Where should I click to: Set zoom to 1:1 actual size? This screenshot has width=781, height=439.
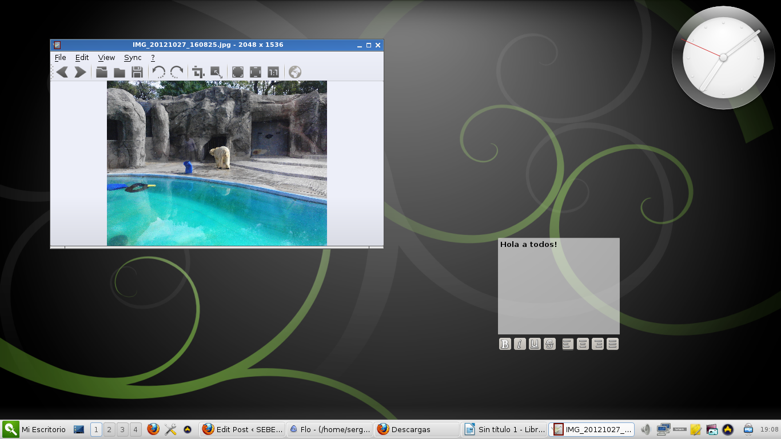273,72
